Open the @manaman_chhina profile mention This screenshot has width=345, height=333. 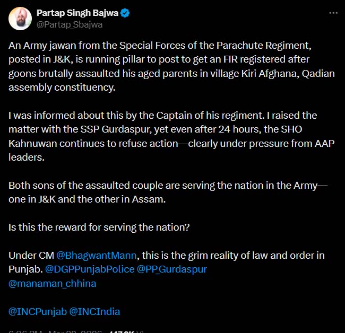52,283
